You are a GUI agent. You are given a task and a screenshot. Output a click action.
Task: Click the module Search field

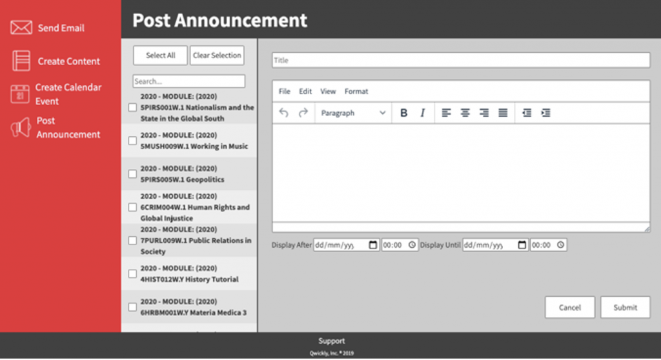click(x=189, y=81)
